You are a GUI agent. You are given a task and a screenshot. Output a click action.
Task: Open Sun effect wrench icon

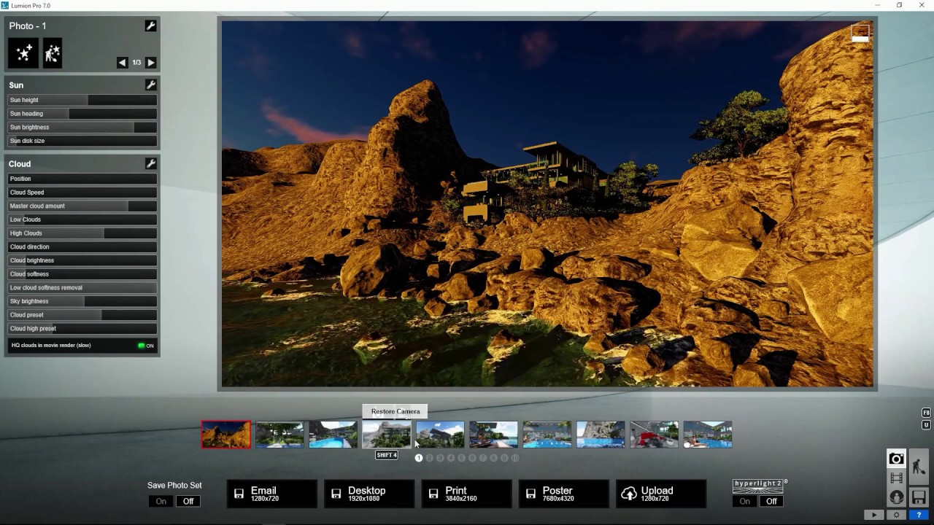151,85
